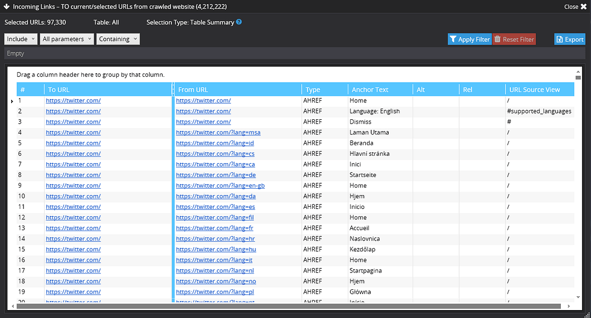Open the ?lang=it From URL link
Screen dimensions: 591x318
tap(214, 260)
